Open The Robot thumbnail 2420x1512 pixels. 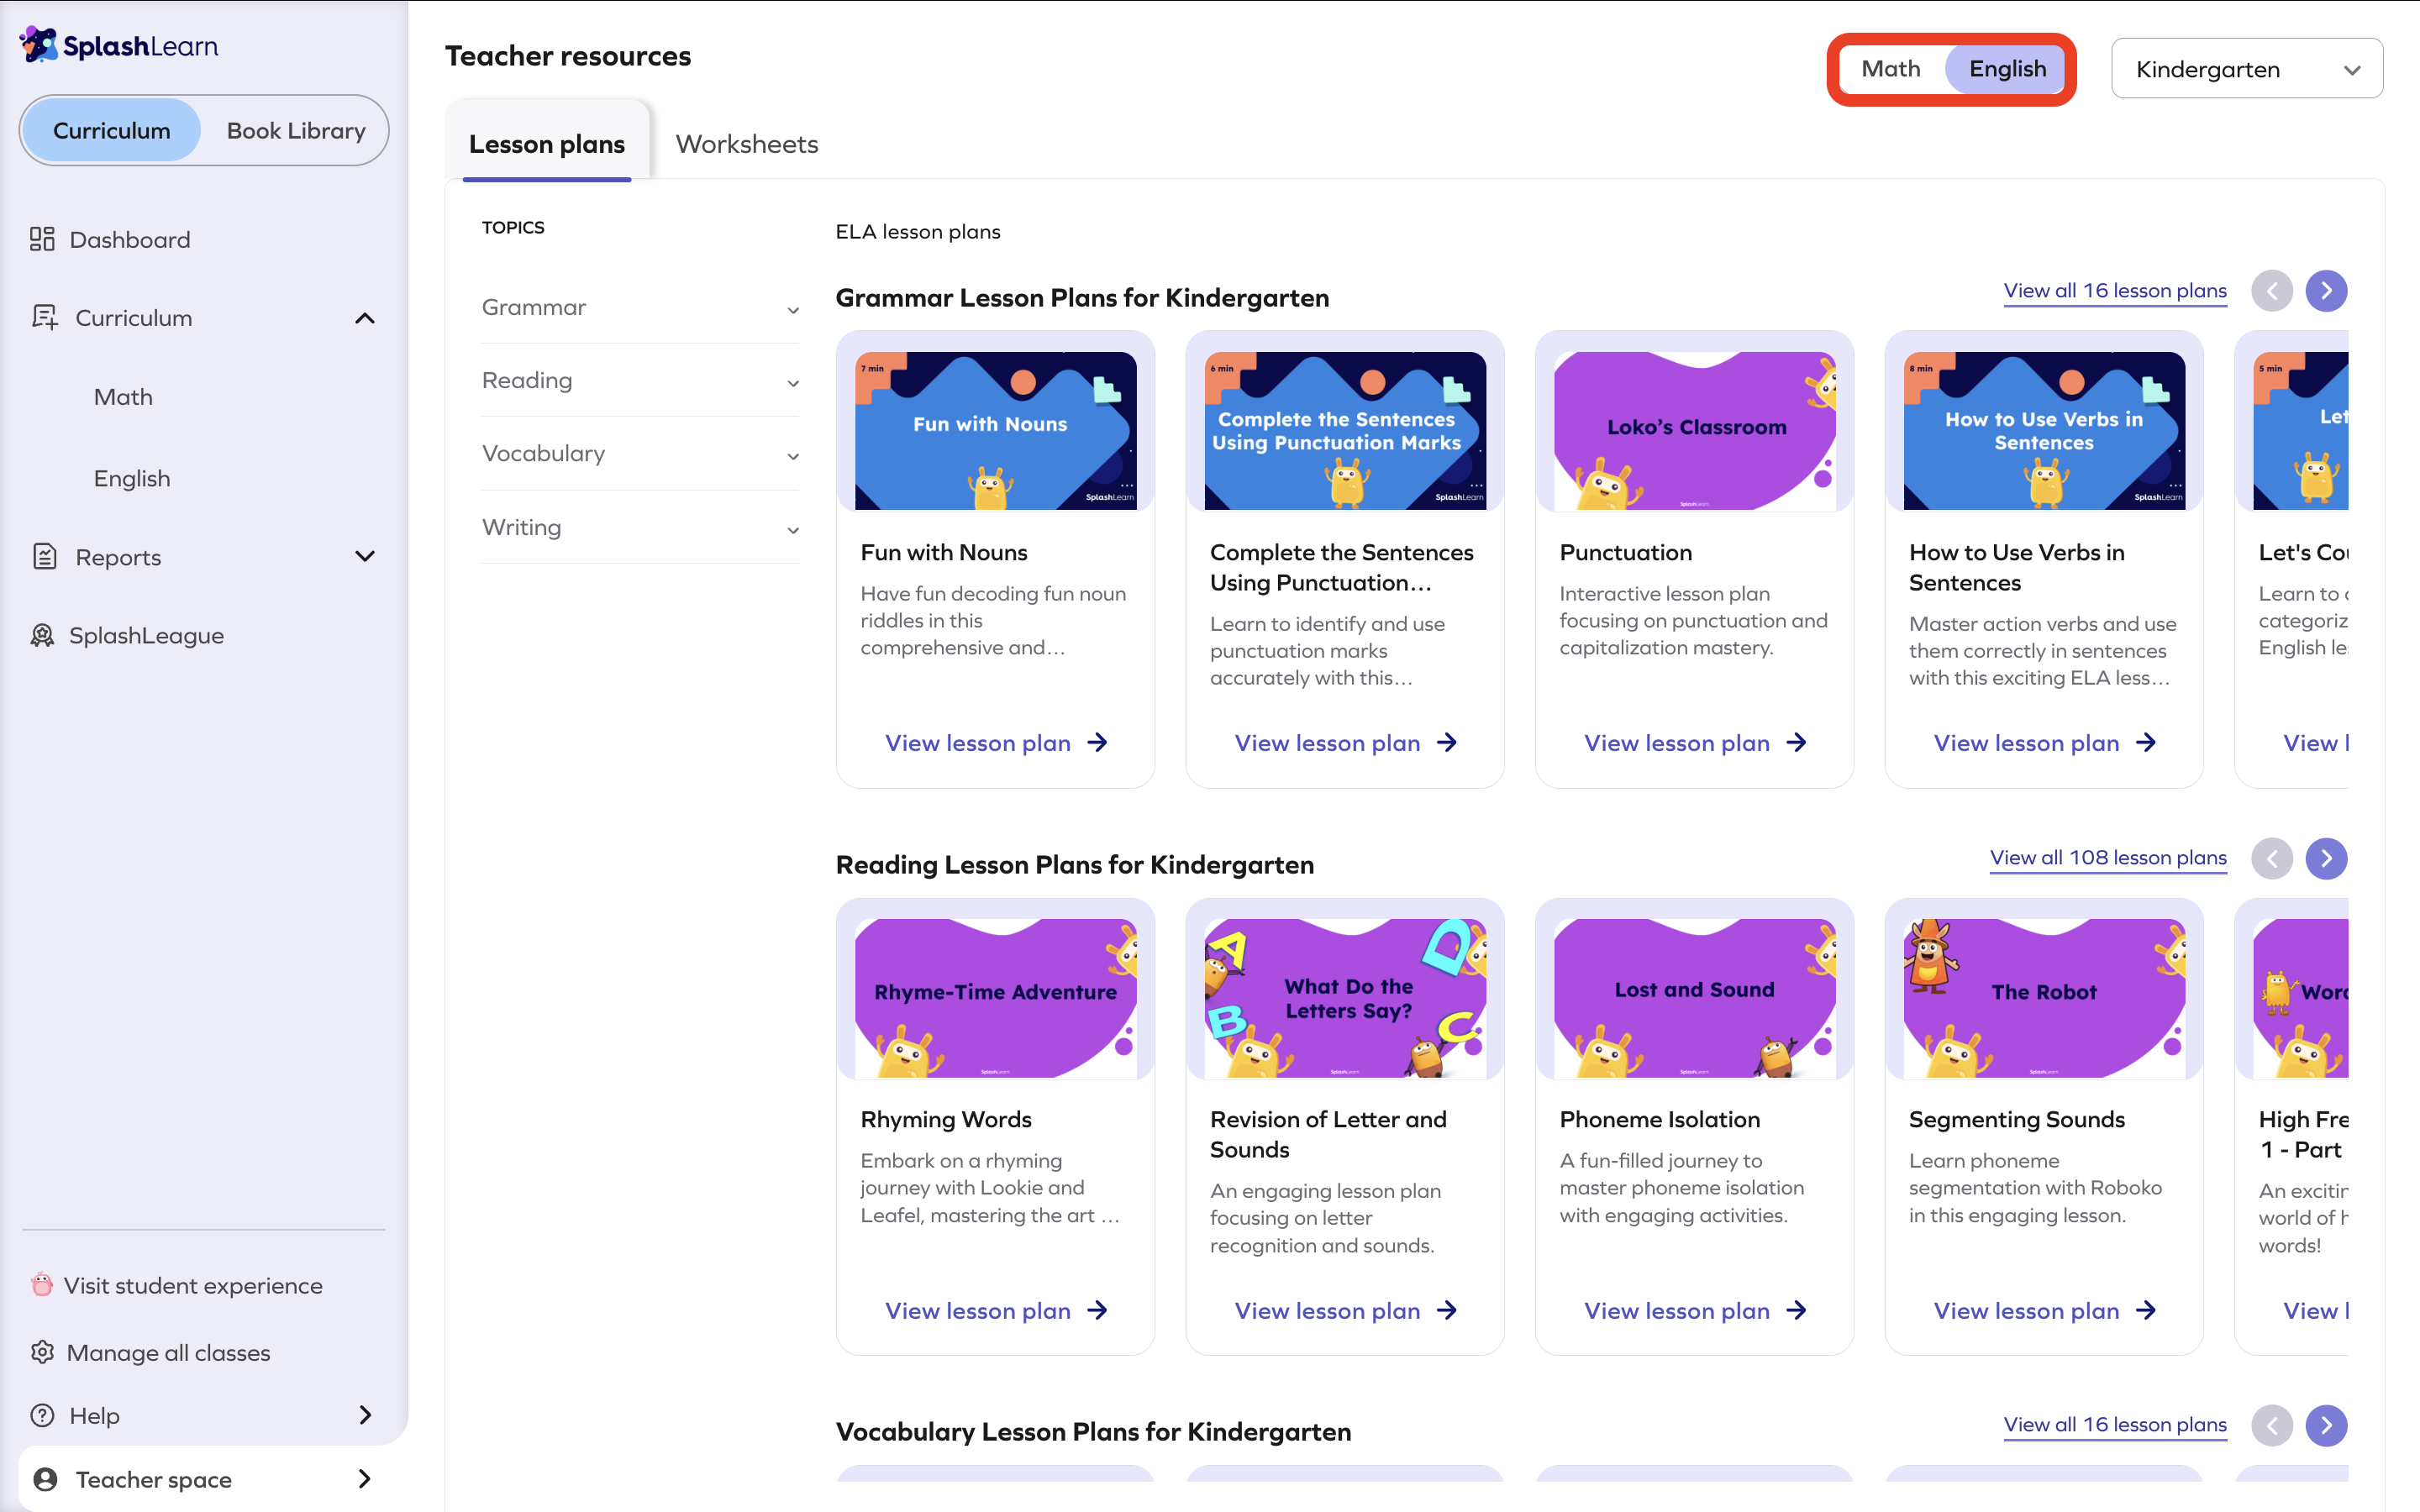2044,998
